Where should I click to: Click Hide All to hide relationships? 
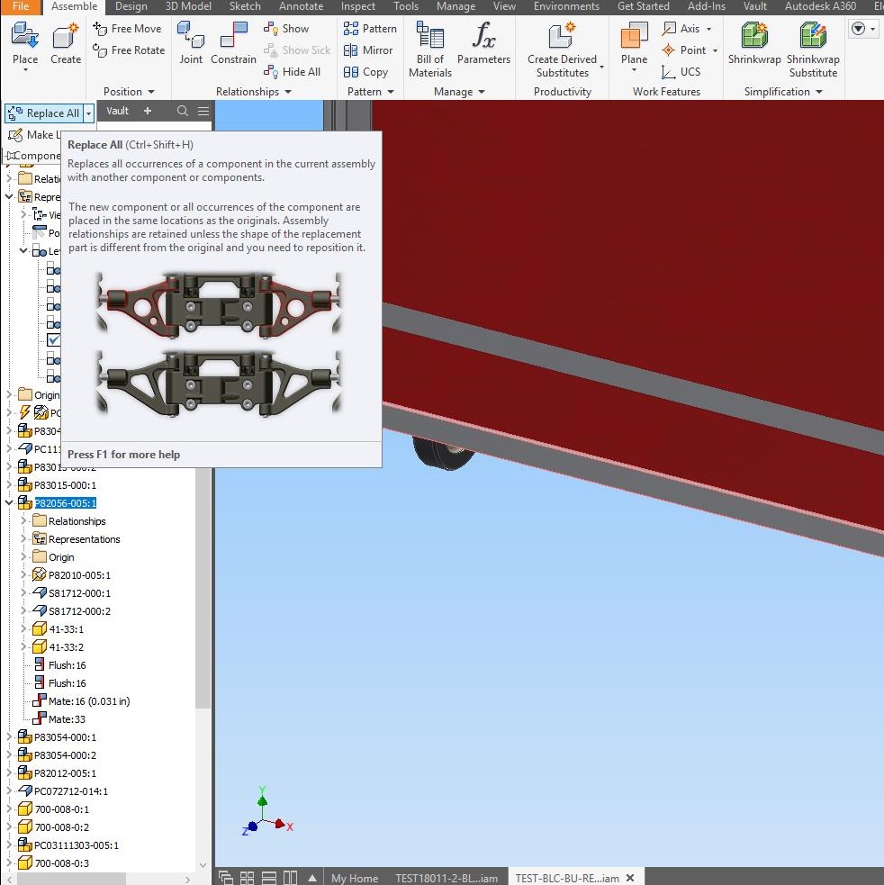[x=293, y=72]
